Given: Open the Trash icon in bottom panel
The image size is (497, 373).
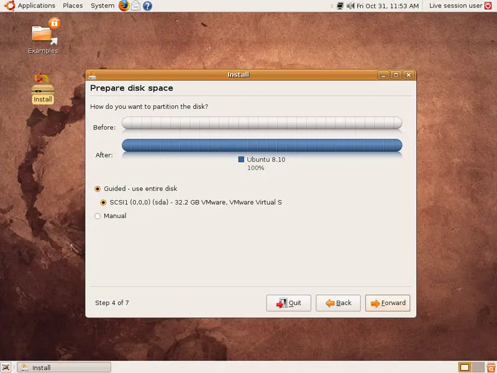Looking at the screenshot, I should 491,367.
